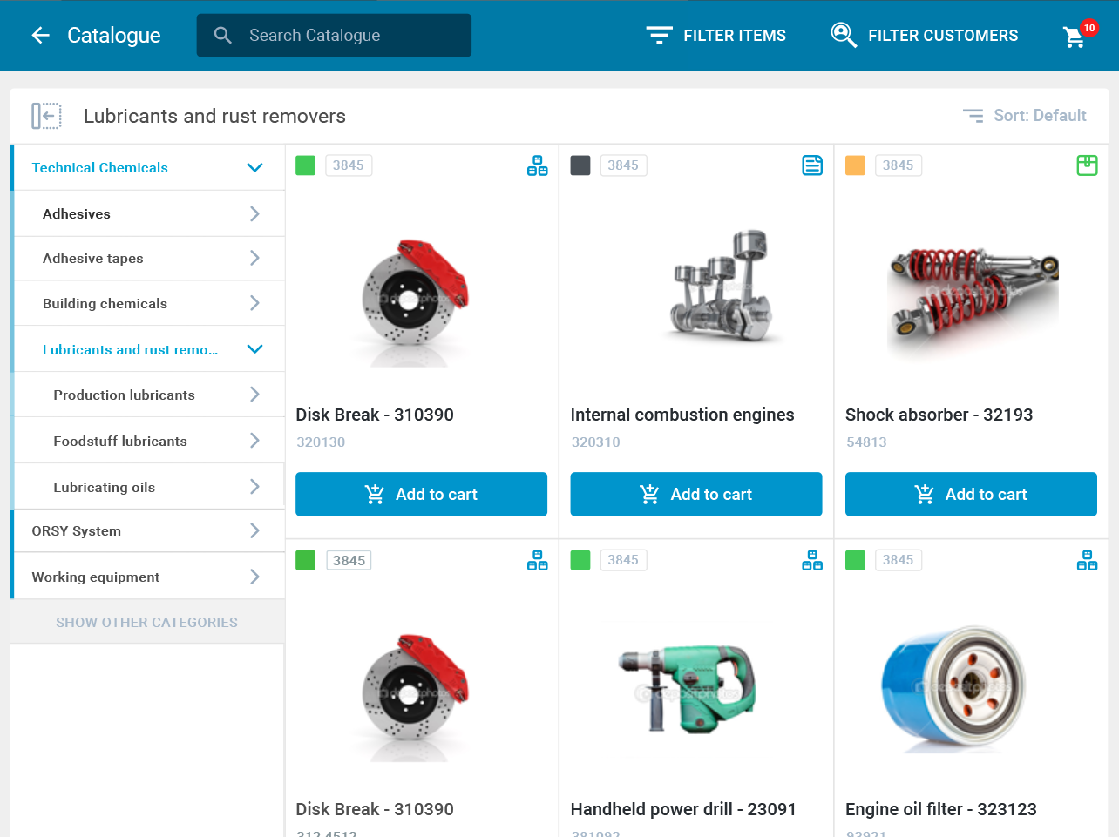
Task: Select Working equipment category
Action: [96, 577]
